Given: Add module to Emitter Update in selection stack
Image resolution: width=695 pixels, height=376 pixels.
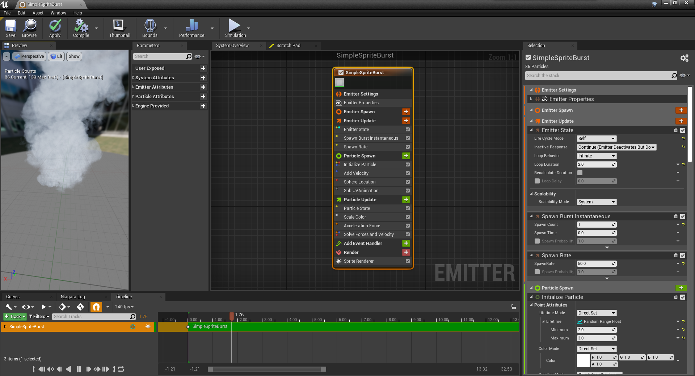Looking at the screenshot, I should point(681,121).
